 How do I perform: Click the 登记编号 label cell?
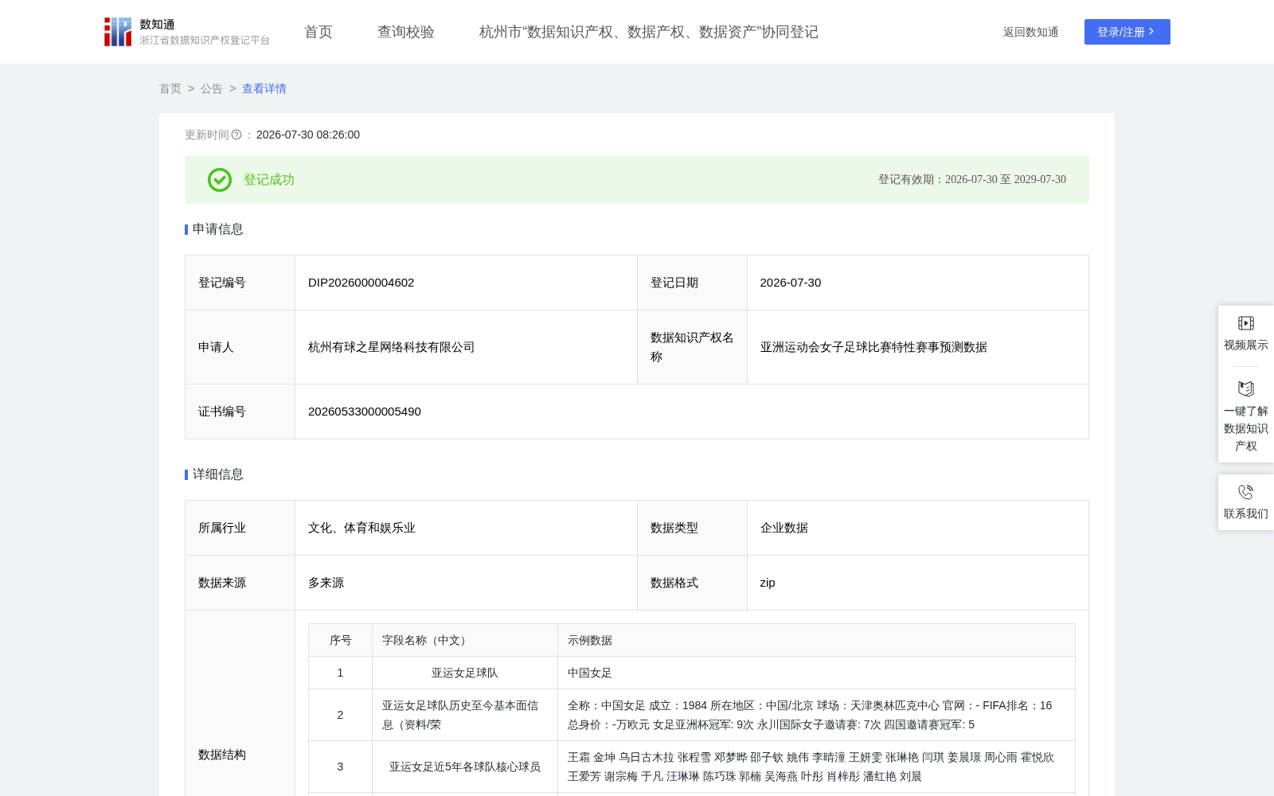coord(240,283)
